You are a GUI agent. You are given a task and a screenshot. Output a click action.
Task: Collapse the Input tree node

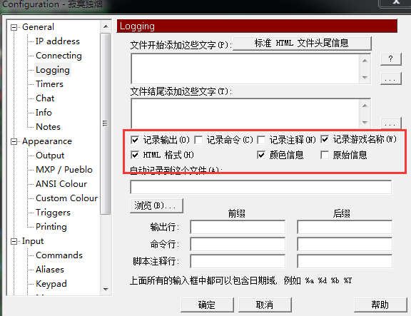[14, 241]
